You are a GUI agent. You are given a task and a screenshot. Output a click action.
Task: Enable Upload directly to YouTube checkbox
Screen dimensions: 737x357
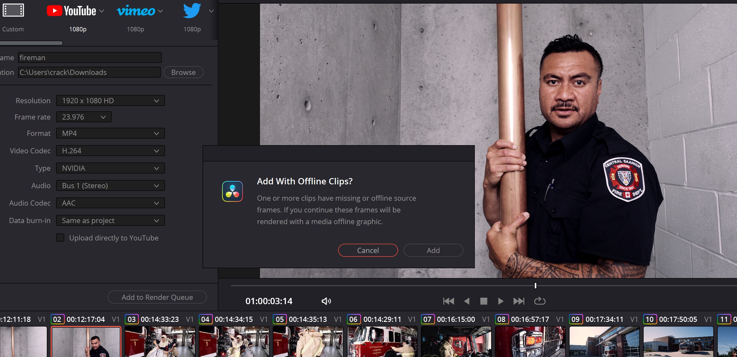pos(60,238)
